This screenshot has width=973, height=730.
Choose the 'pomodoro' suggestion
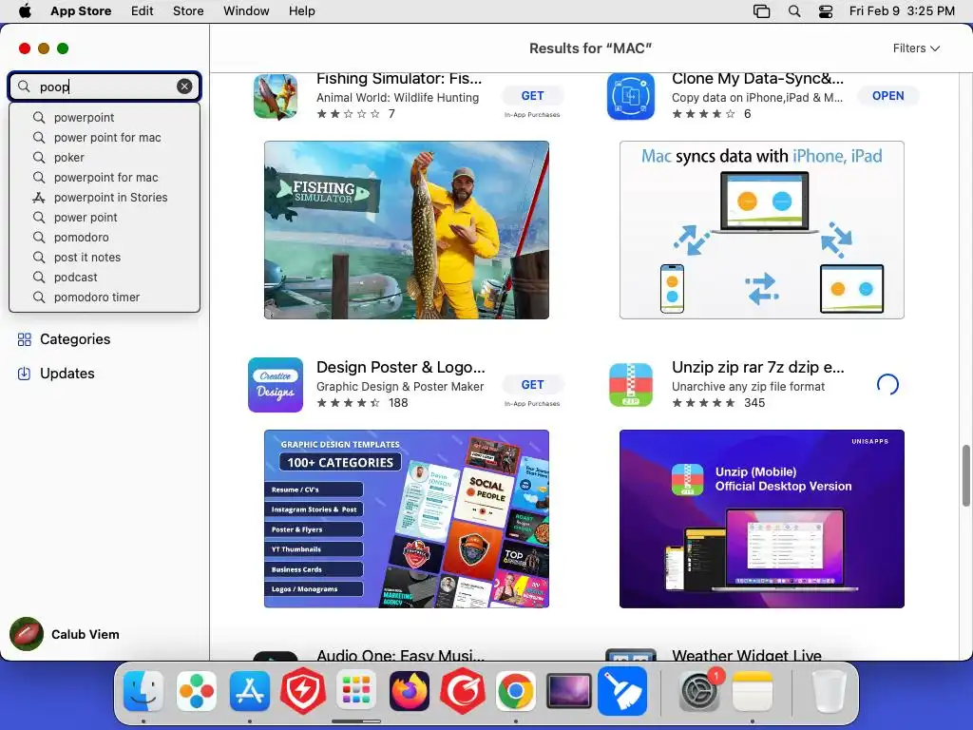click(x=105, y=237)
